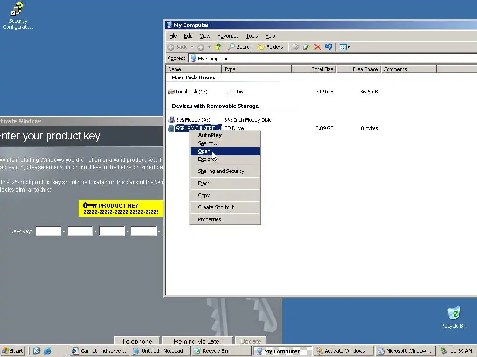Click the red Delete toolbar icon
The image size is (477, 357).
(318, 47)
